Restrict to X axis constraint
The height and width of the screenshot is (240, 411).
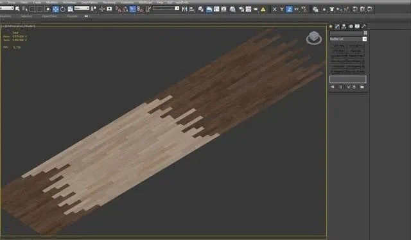point(274,10)
